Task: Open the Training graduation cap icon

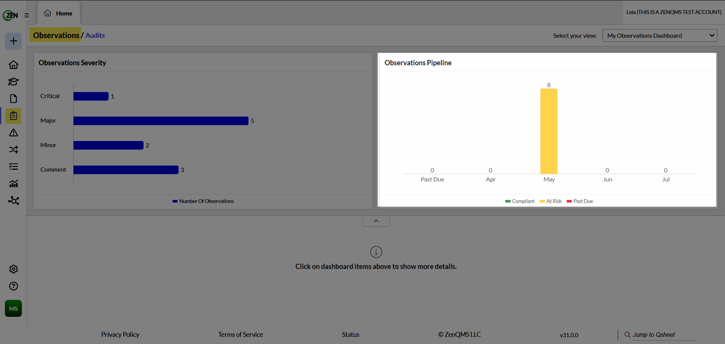Action: (x=14, y=82)
